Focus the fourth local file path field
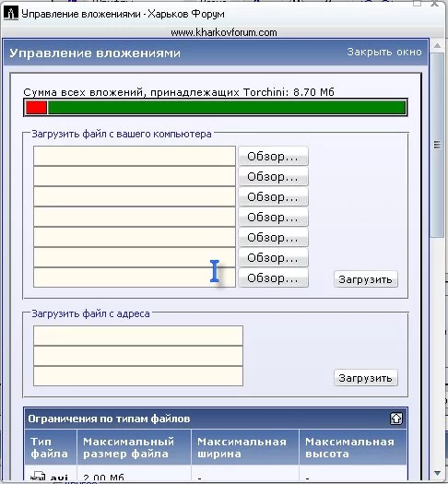The height and width of the screenshot is (484, 448). [x=135, y=218]
